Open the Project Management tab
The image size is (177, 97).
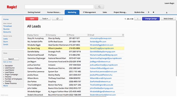120,12
